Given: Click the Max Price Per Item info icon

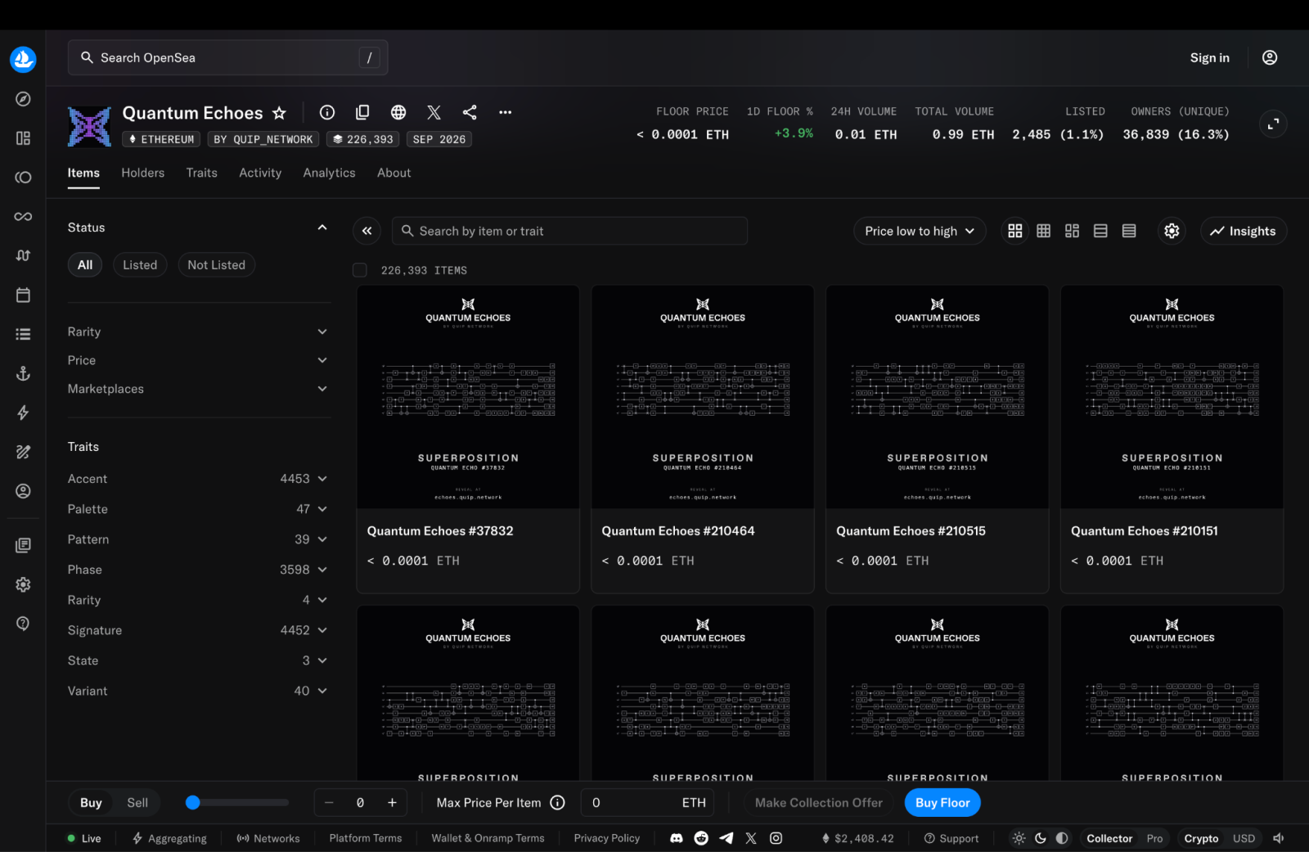Looking at the screenshot, I should (558, 803).
